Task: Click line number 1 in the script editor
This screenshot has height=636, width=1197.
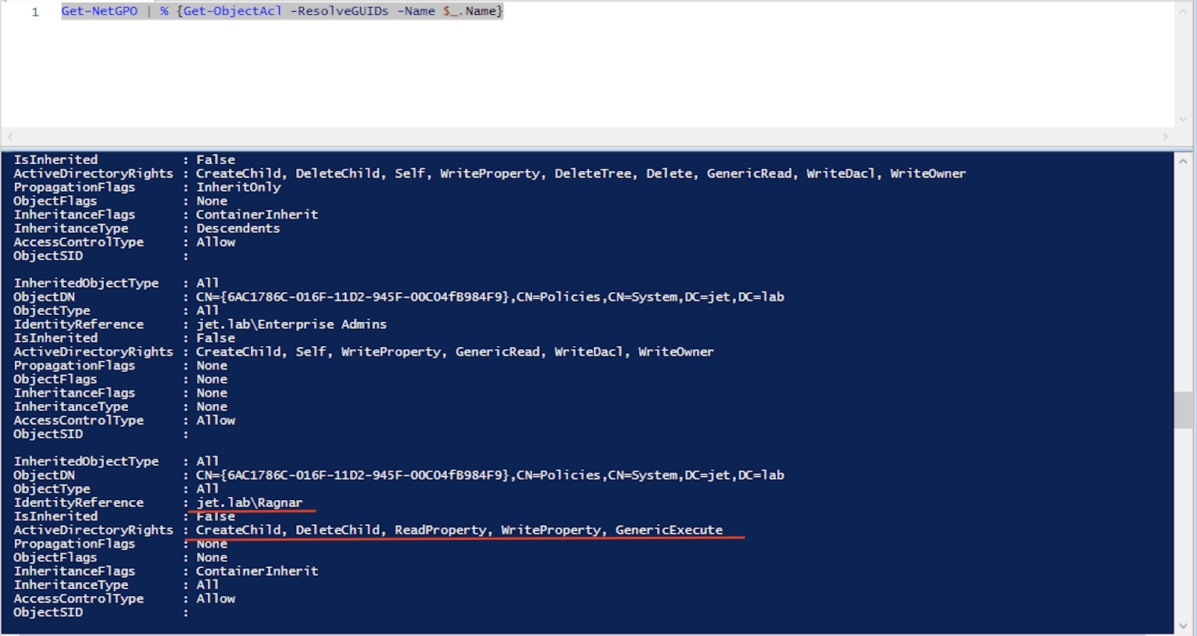Action: [35, 12]
